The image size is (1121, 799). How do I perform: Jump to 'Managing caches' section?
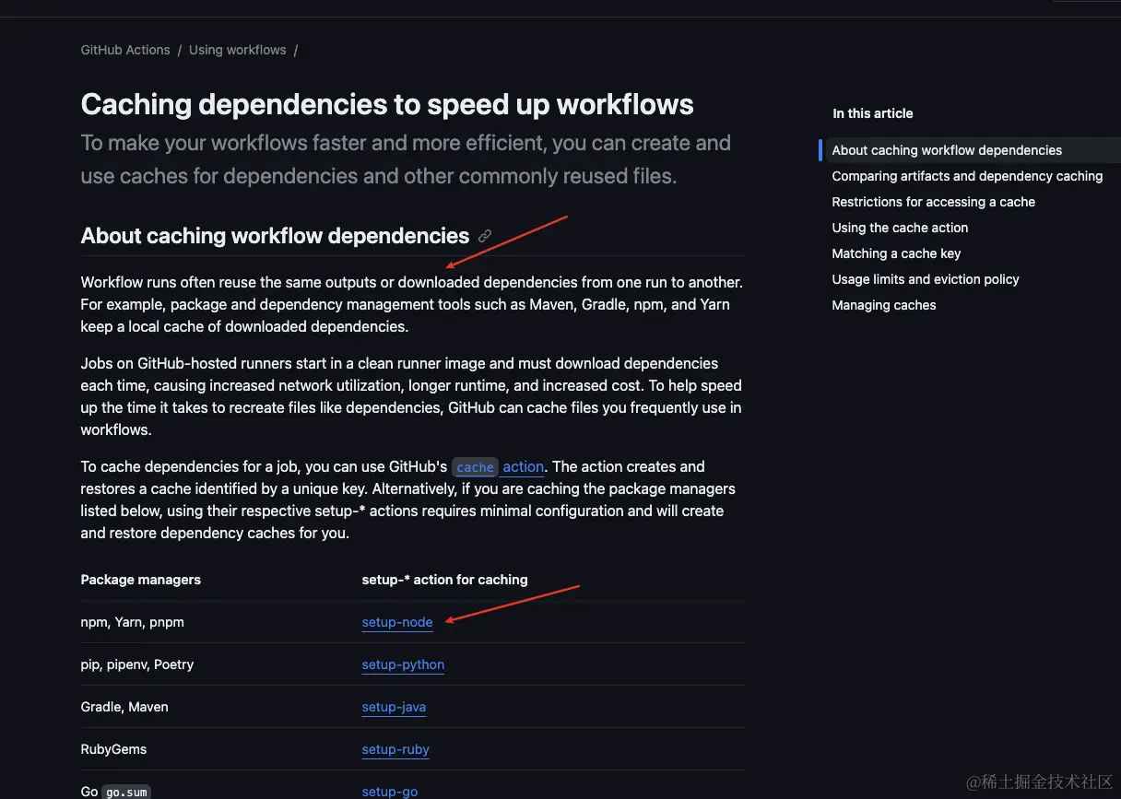884,305
